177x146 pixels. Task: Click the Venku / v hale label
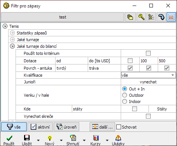36,95
